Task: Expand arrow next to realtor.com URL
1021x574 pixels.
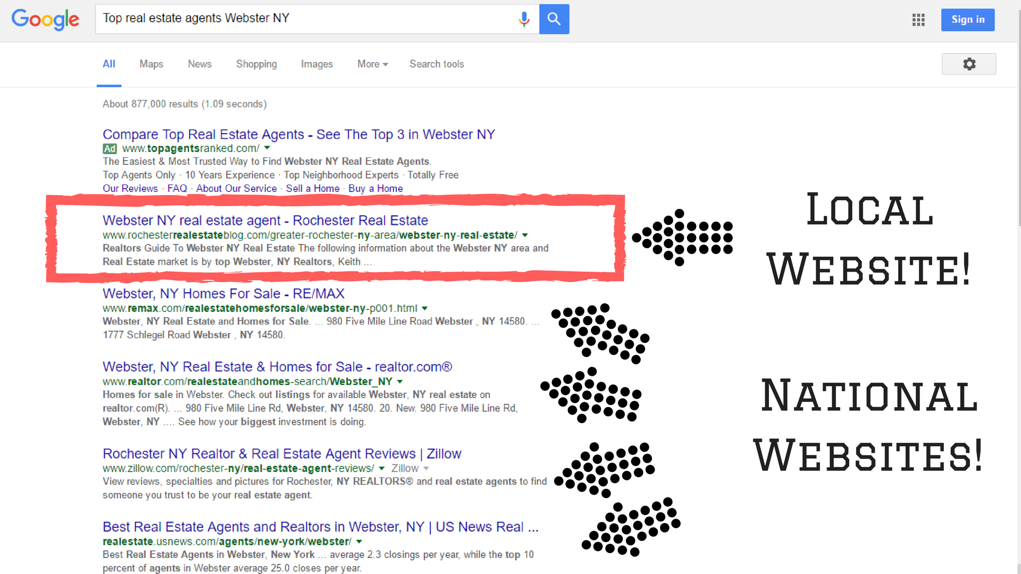Action: [x=400, y=382]
